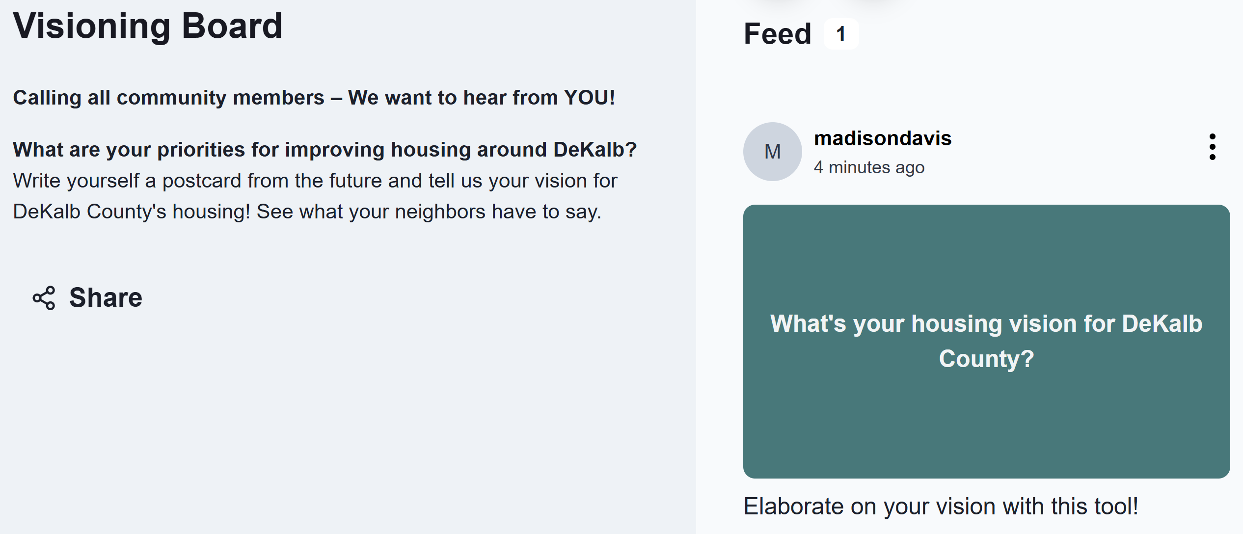Click the word "County?" on the card
The image size is (1243, 534).
tap(986, 359)
